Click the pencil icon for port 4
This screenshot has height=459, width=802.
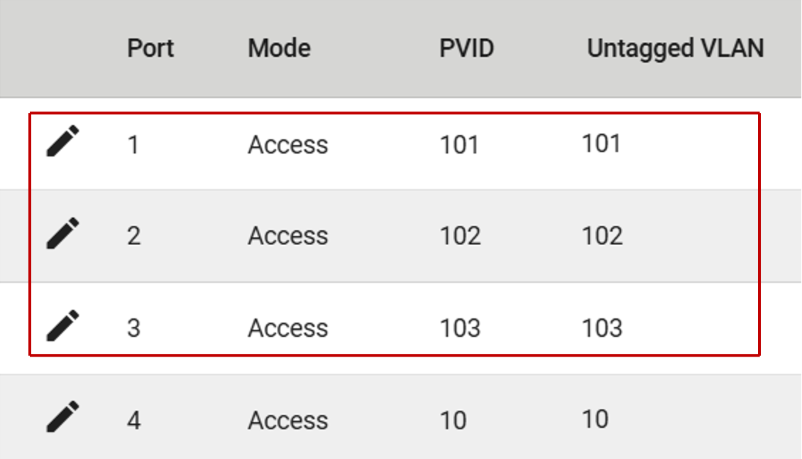[x=62, y=417]
